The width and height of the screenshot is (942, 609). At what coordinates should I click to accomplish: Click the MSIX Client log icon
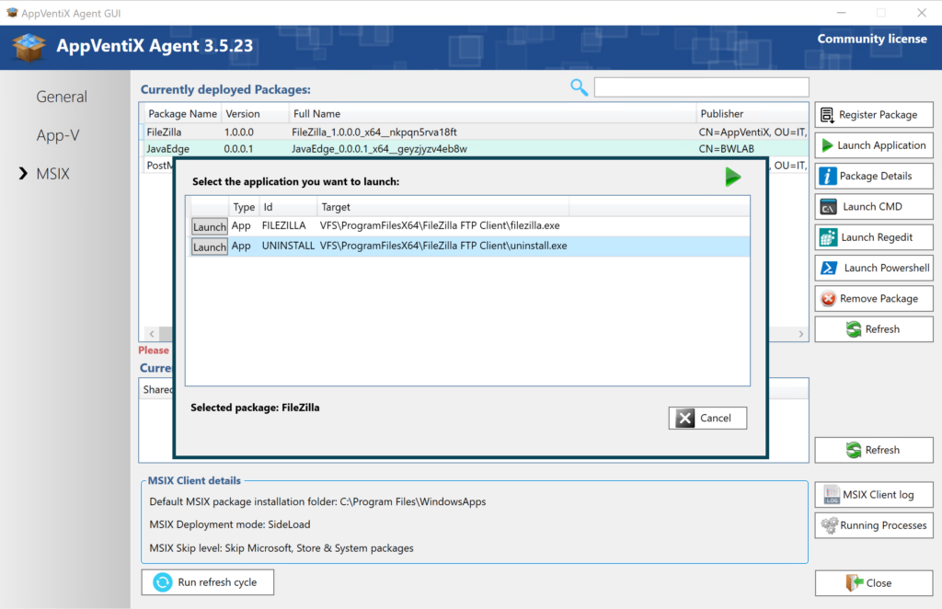[x=833, y=494]
